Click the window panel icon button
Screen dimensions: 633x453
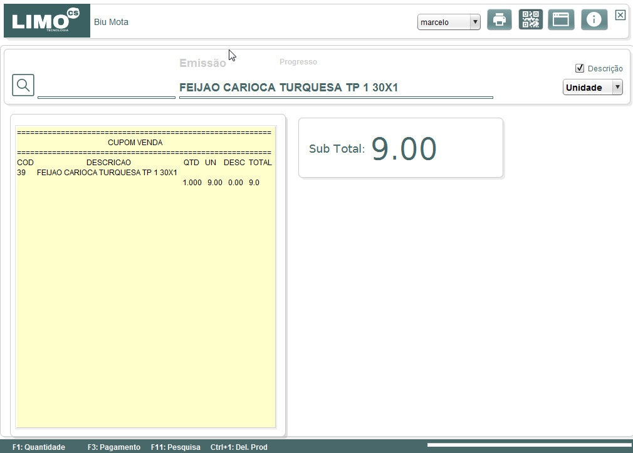561,19
